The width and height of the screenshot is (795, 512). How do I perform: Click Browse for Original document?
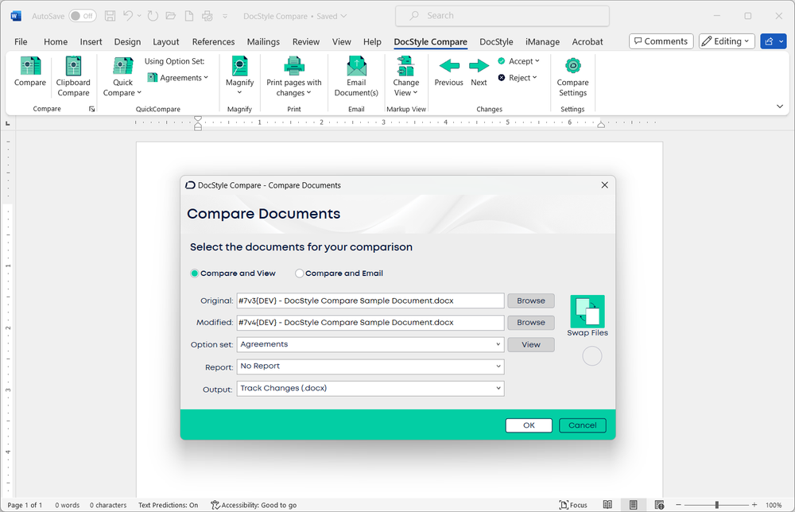click(531, 301)
